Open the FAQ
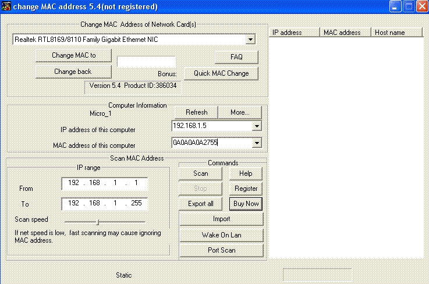 236,57
